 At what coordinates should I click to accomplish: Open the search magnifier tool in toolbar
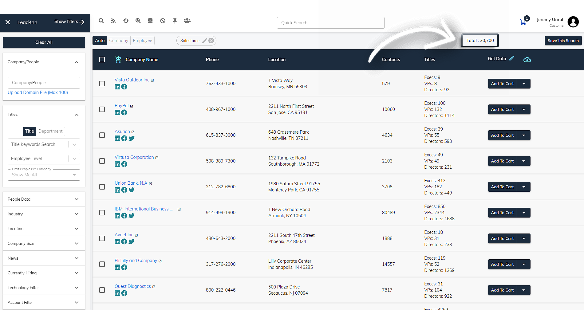tap(101, 21)
